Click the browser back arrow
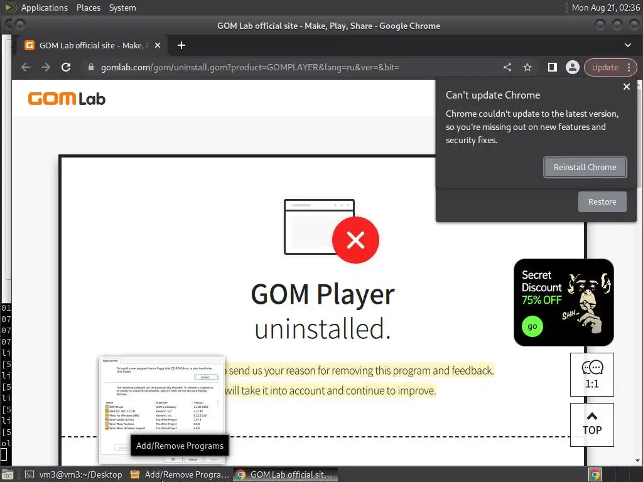Viewport: 643px width, 482px height. click(x=25, y=67)
